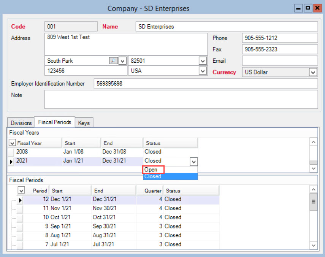
Task: Select the row header for period 11
Action: [x=20, y=209]
